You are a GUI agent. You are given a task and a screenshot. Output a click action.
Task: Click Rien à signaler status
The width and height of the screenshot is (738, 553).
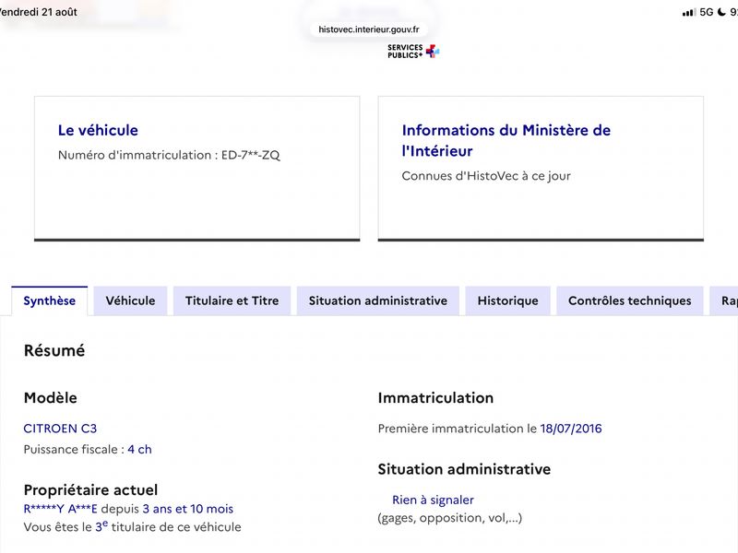(x=433, y=500)
